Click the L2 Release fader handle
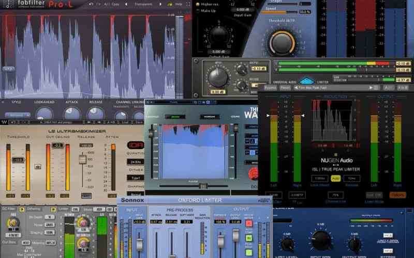Viewport: 414px width, 258px height. pyautogui.click(x=83, y=159)
